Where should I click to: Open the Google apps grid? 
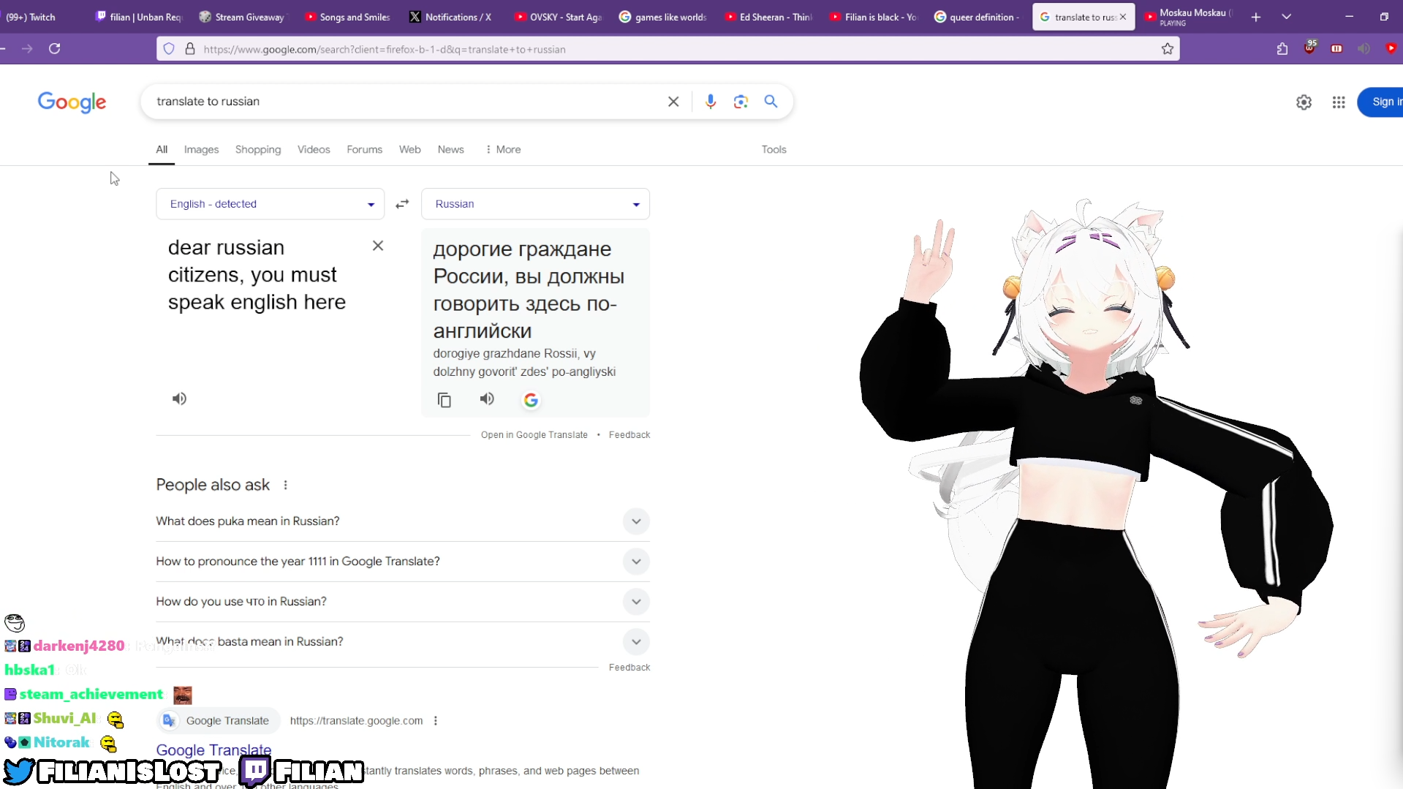pyautogui.click(x=1339, y=102)
